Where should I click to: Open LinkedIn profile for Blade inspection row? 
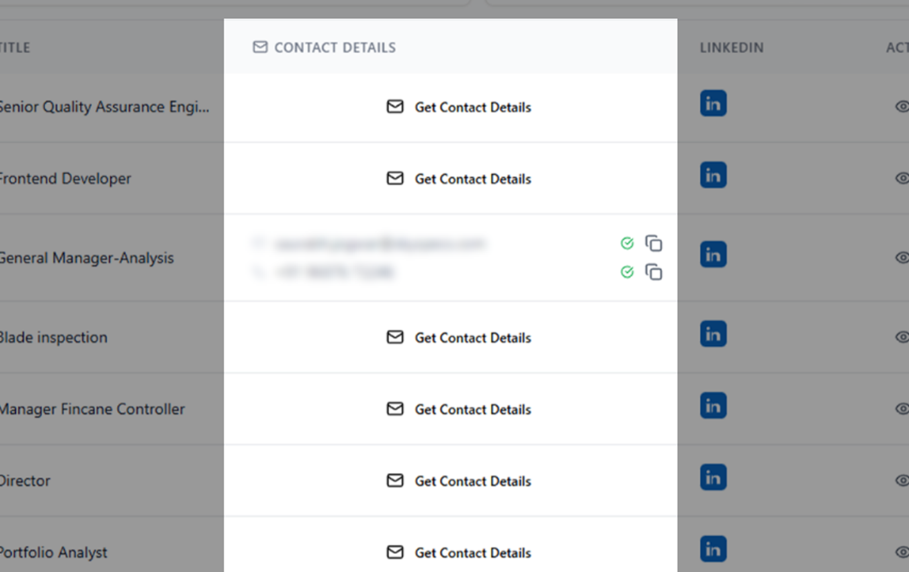click(x=713, y=334)
